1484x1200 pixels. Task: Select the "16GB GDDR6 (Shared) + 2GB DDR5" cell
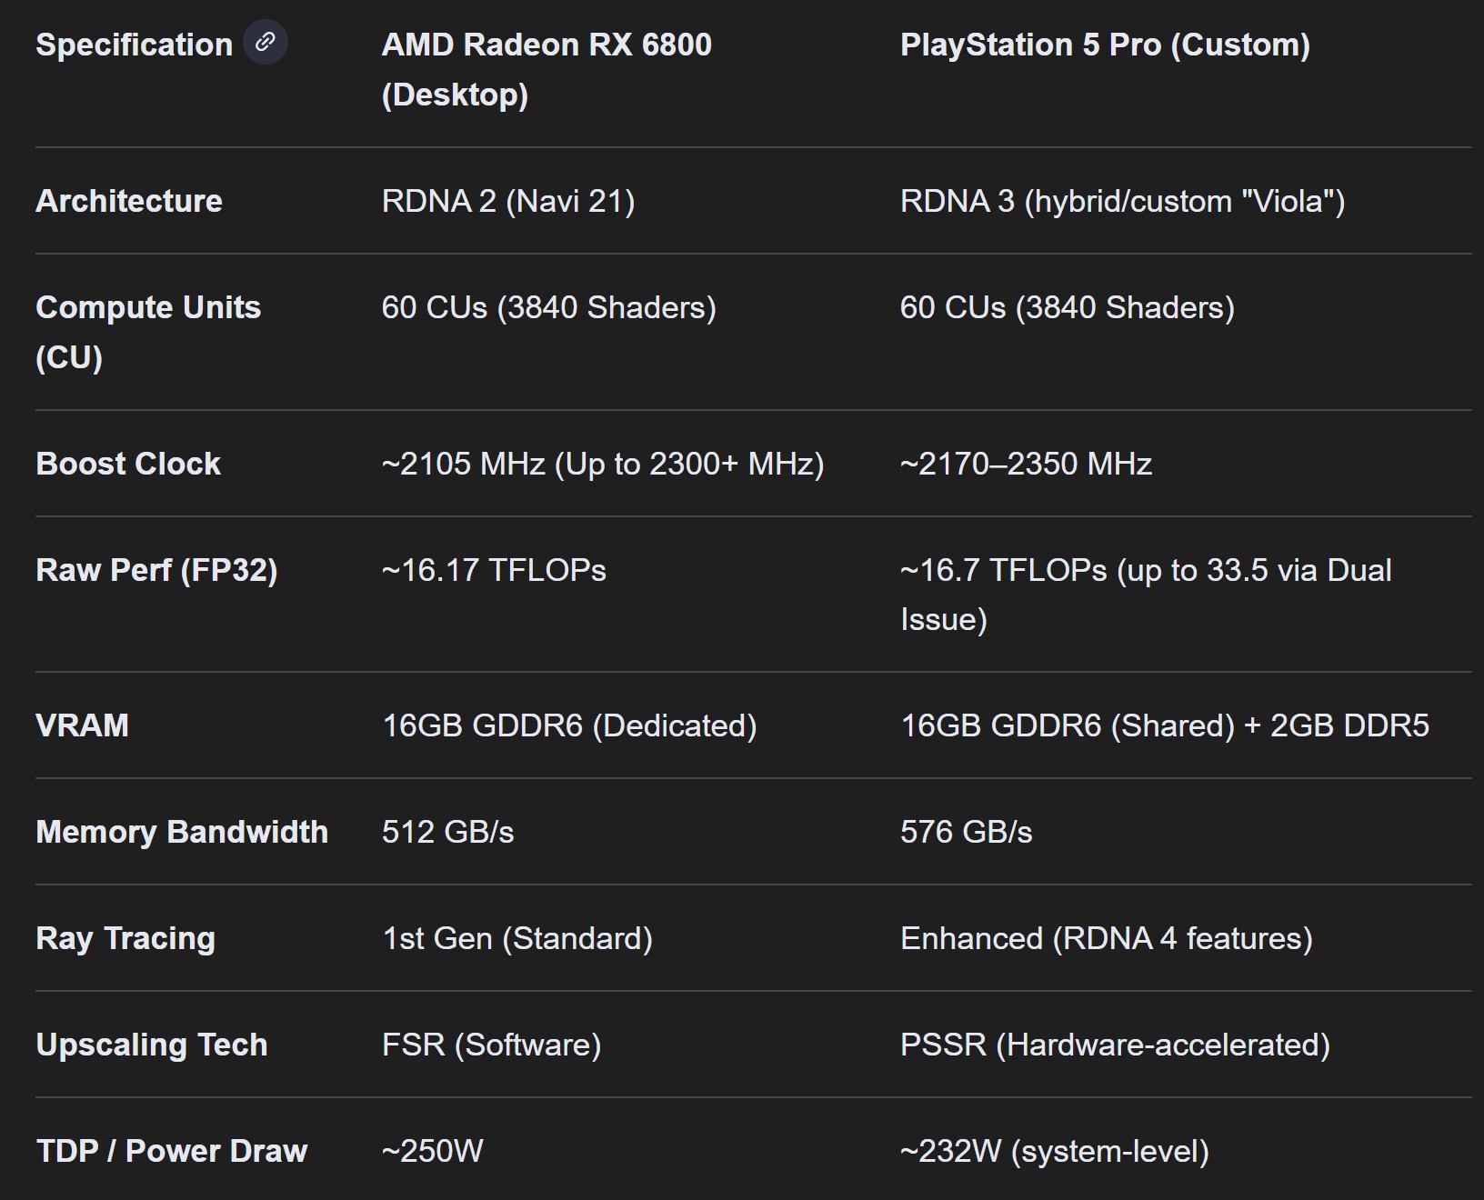1165,725
